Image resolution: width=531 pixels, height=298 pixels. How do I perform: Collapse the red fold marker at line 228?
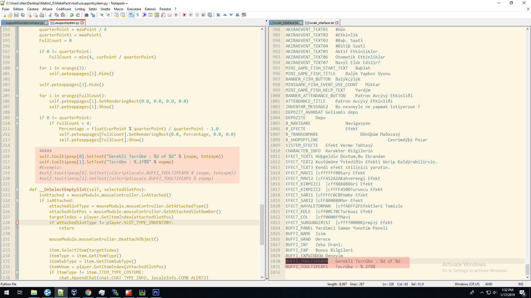click(17, 223)
